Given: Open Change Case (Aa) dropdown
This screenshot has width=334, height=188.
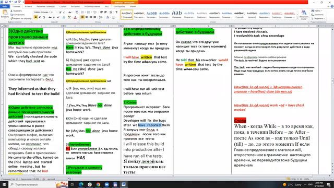Looking at the screenshot, I should click(x=70, y=13).
